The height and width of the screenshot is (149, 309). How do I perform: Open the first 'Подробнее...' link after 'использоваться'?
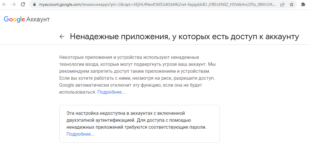coord(111,92)
